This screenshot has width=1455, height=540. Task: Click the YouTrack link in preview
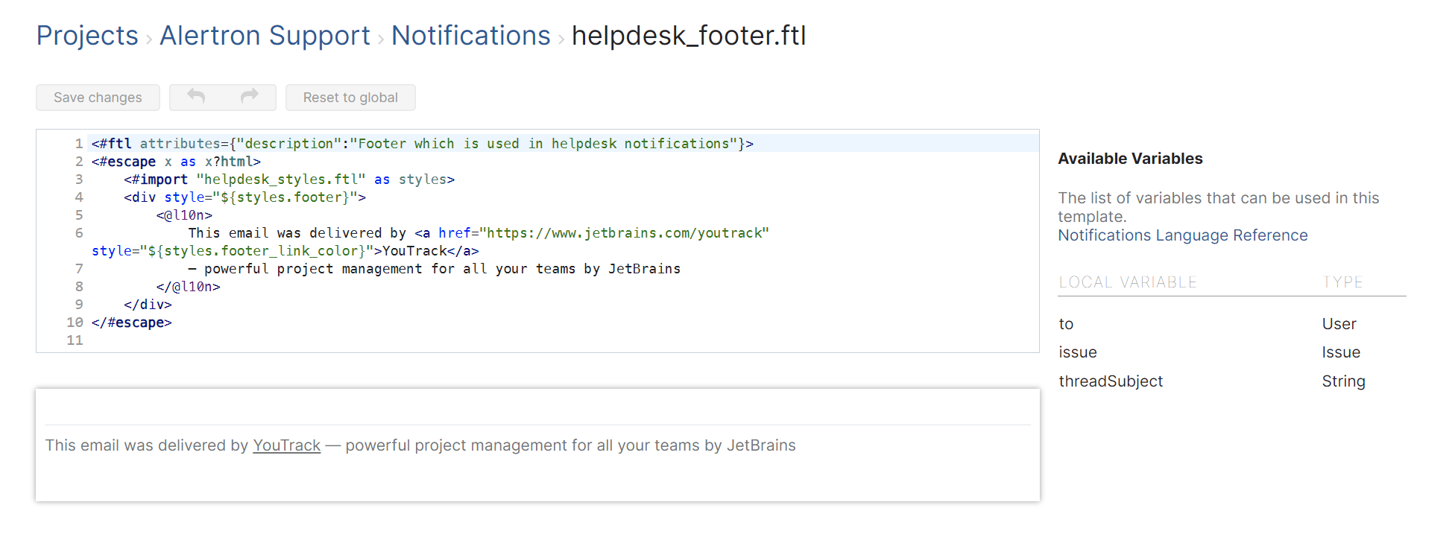click(x=286, y=445)
